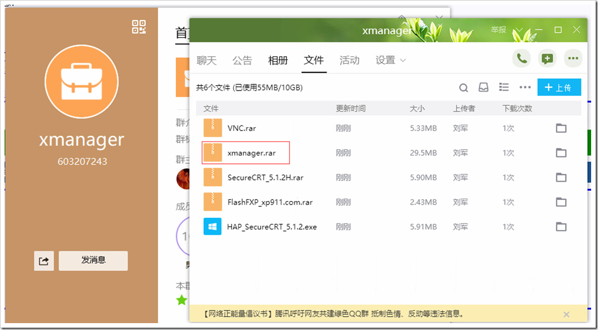Viewport: 598px width, 330px height.
Task: Click the 5.33MB size value
Action: point(423,128)
